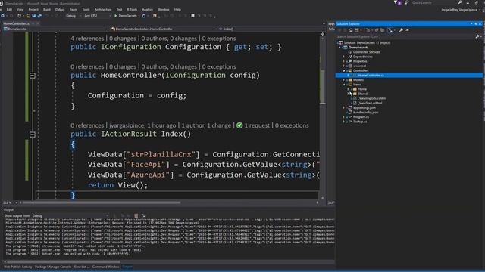This screenshot has width=485, height=272.
Task: Click the browser refresh icon in toolbar
Action: point(144,16)
